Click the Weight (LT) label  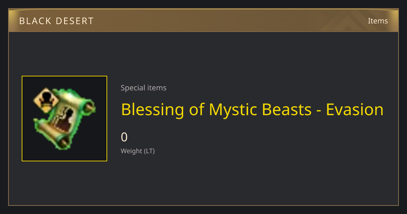[x=138, y=151]
